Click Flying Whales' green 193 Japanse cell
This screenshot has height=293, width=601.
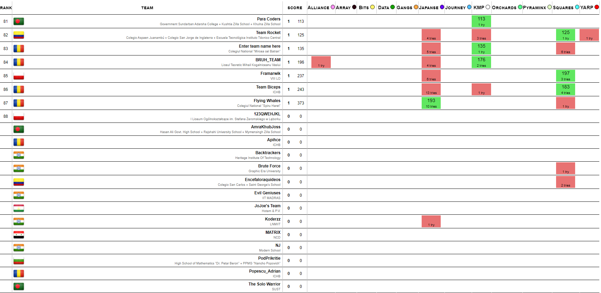pos(431,103)
